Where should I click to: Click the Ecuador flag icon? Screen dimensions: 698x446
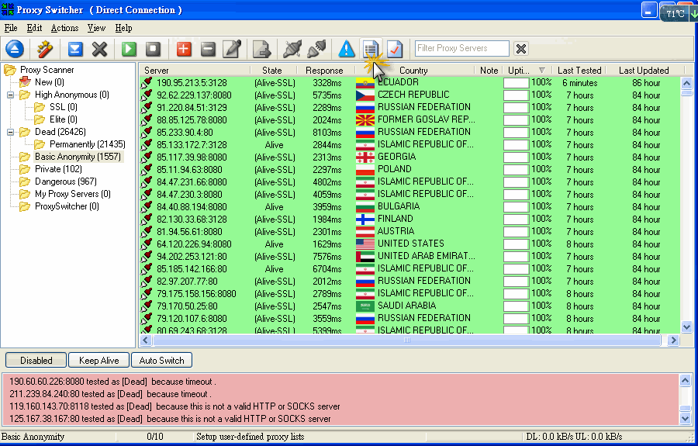click(365, 83)
